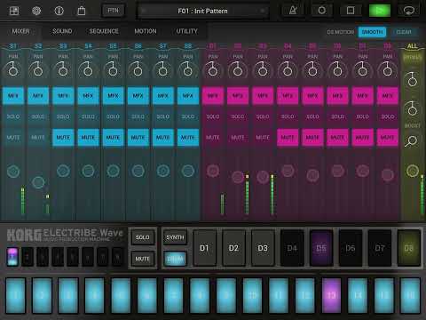Viewport: 426px width, 320px height.
Task: Click the D2 channel level fader knob
Action: 238,177
